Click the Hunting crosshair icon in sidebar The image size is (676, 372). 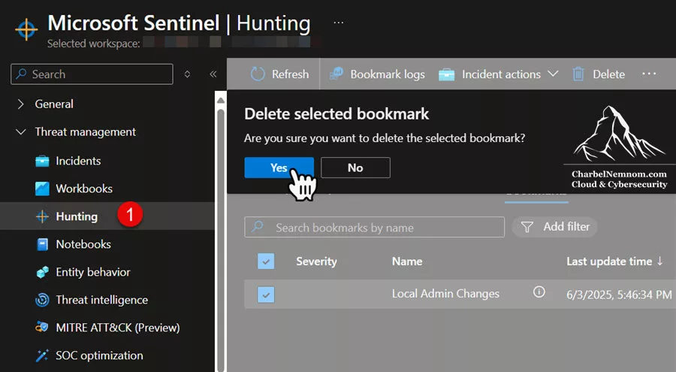[42, 216]
